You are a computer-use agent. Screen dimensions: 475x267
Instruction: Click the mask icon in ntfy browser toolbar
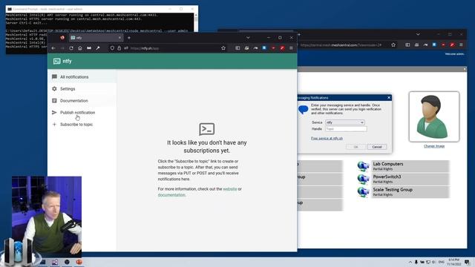[89, 48]
